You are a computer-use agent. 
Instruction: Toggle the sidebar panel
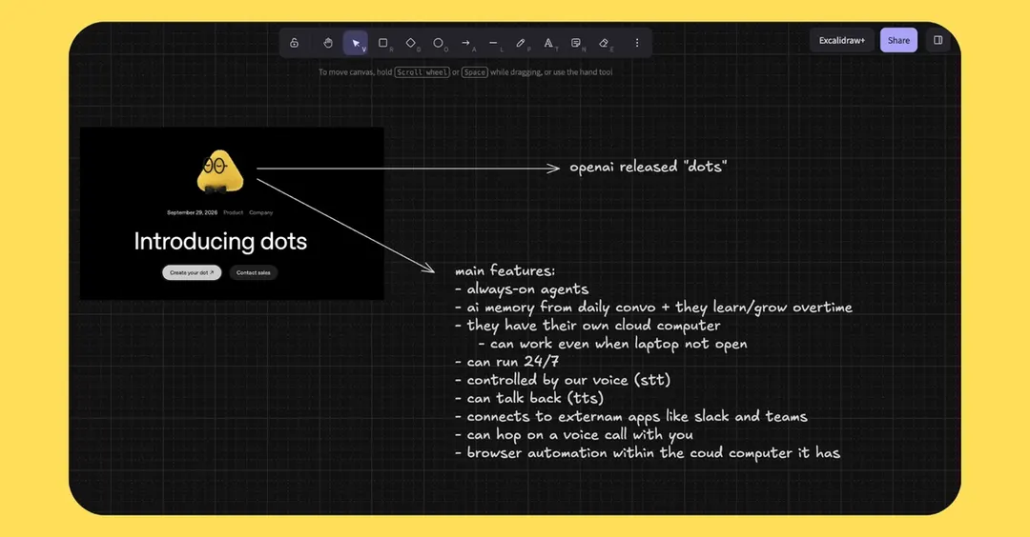pyautogui.click(x=938, y=40)
